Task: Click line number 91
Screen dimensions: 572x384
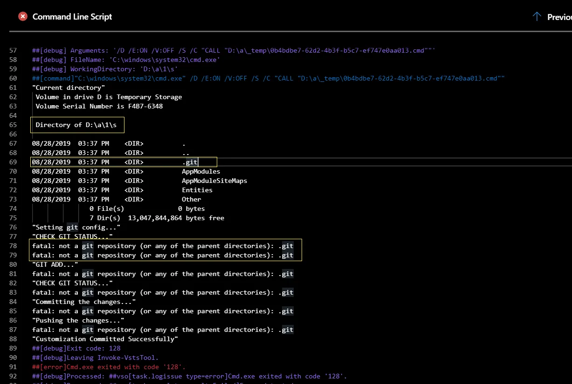Action: click(13, 367)
